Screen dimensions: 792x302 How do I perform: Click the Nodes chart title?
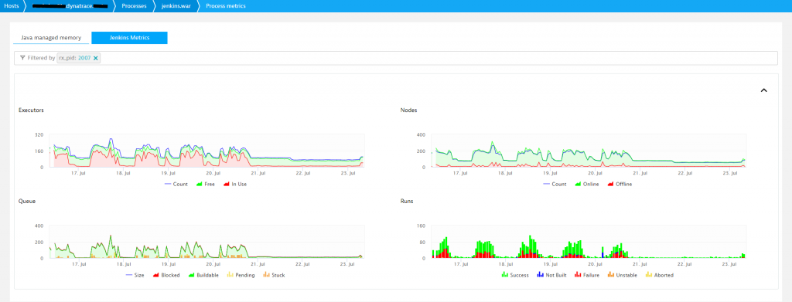coord(408,110)
